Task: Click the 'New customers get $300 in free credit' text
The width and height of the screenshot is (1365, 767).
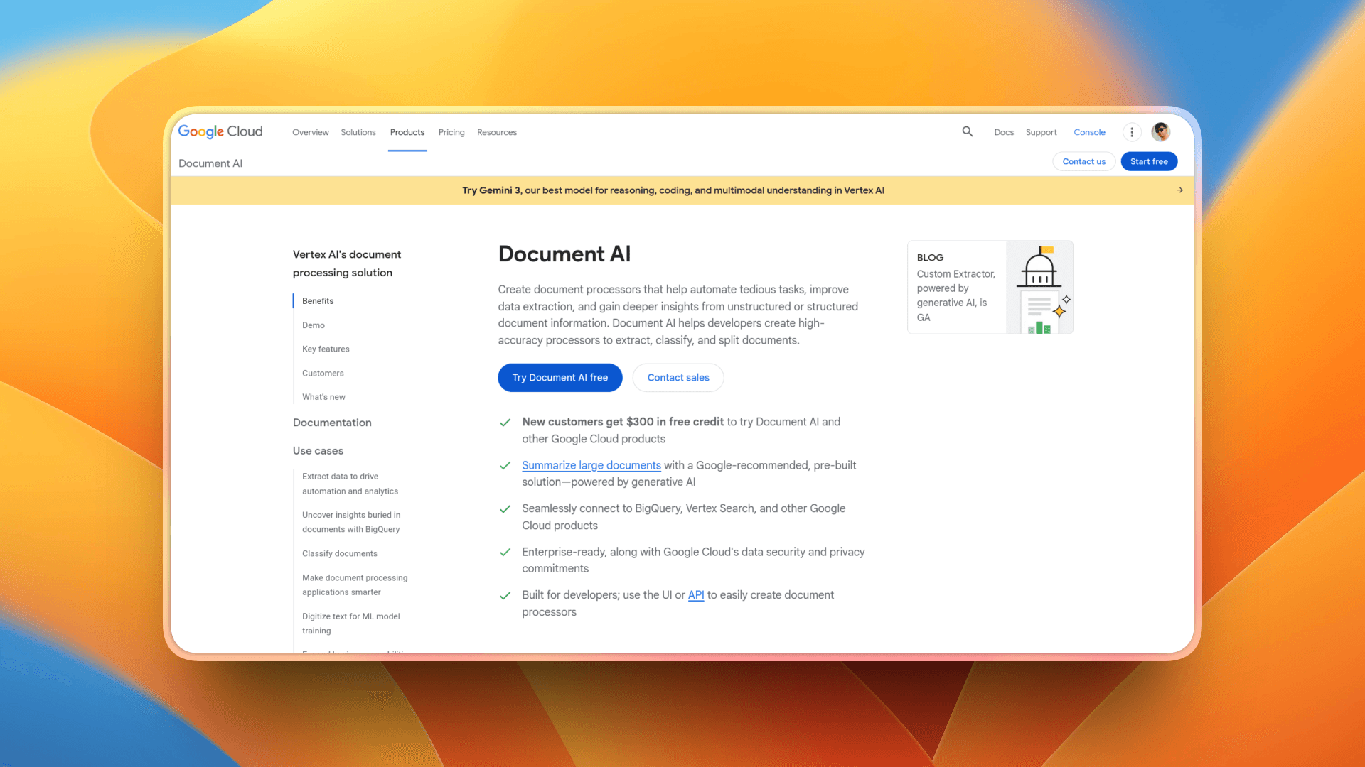Action: click(x=623, y=422)
